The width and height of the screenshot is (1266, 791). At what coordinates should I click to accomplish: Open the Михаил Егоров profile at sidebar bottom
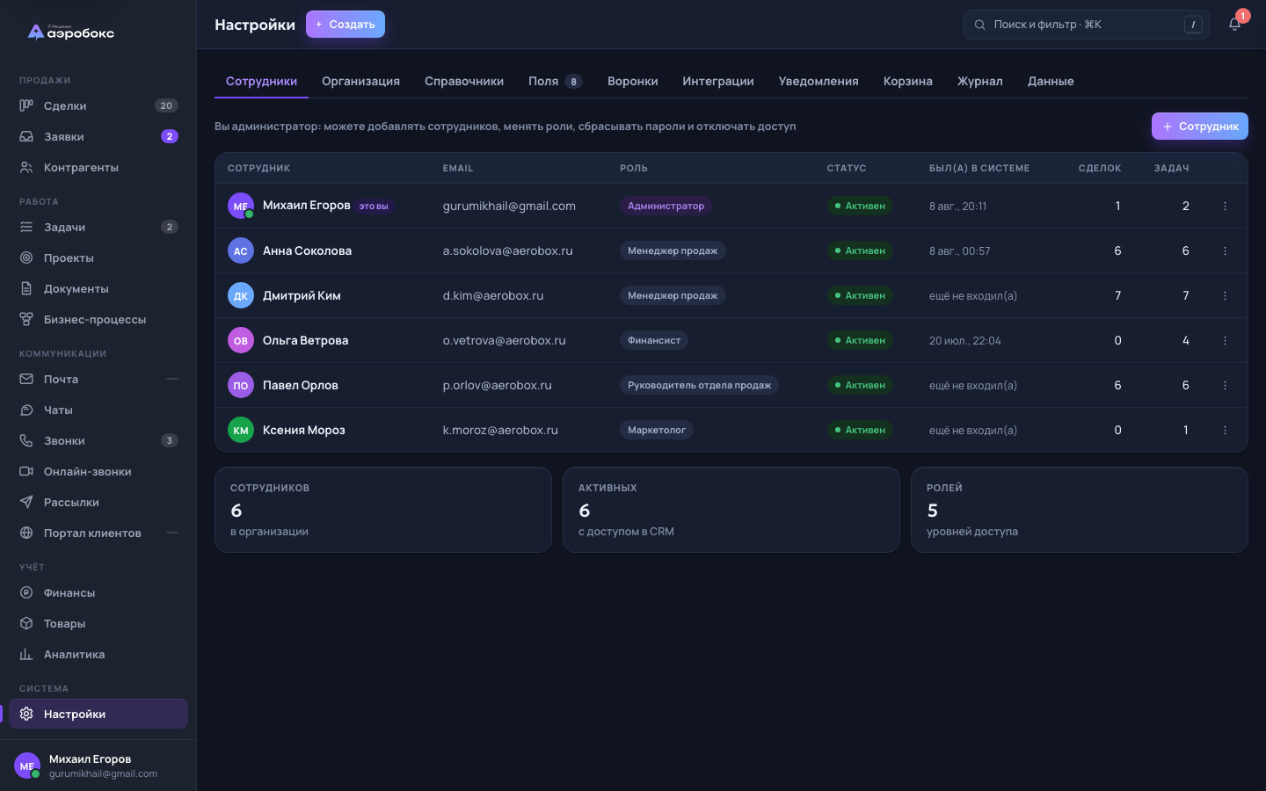98,766
